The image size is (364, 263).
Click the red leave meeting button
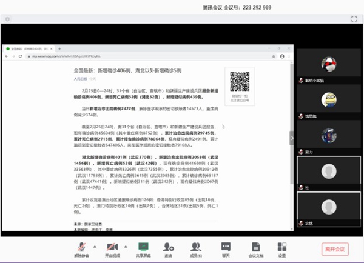tap(335, 248)
